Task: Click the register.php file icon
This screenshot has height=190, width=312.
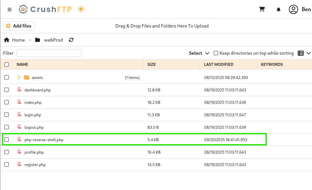Action: (x=19, y=164)
